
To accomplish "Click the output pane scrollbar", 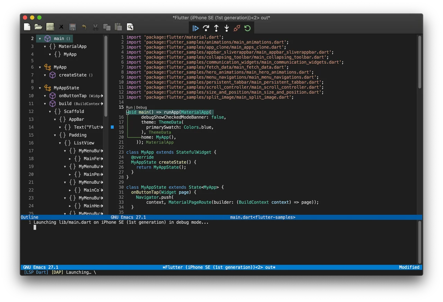I will click(x=419, y=242).
